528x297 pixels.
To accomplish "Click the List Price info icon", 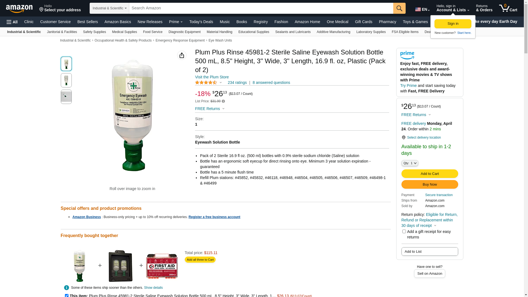I will pyautogui.click(x=223, y=101).
